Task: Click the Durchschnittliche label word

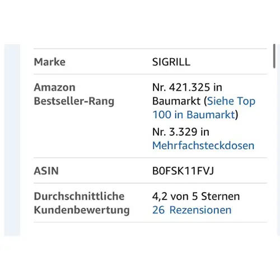Action: [x=79, y=196]
